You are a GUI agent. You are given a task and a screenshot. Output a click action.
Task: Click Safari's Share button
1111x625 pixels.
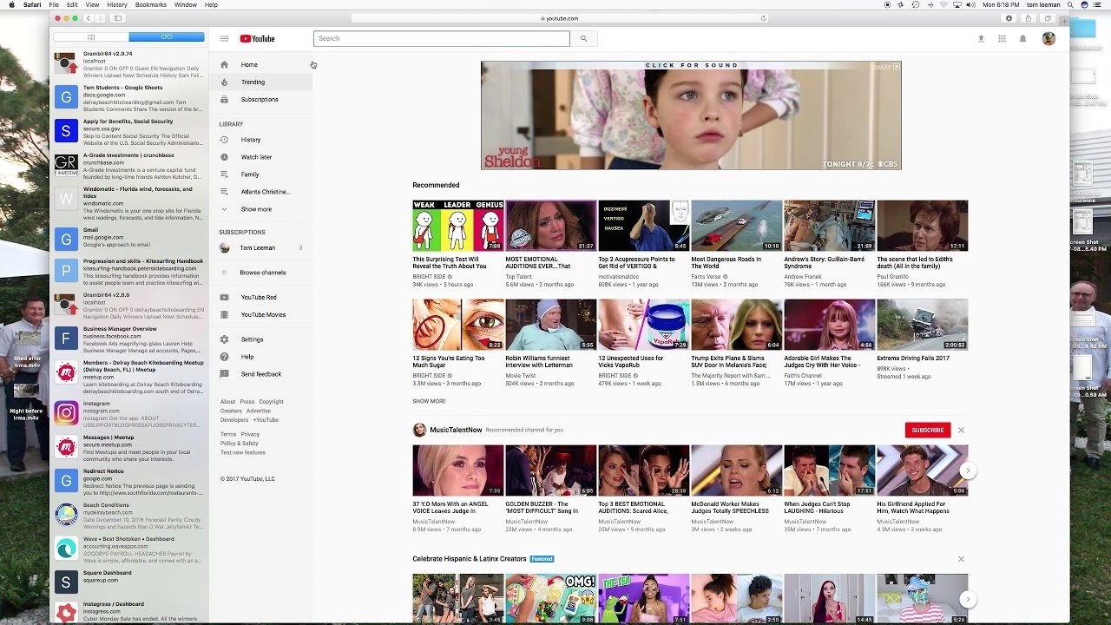point(1029,18)
